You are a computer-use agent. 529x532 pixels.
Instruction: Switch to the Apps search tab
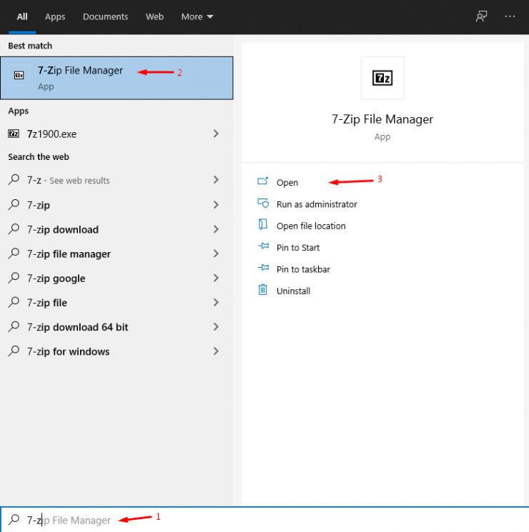click(x=55, y=16)
